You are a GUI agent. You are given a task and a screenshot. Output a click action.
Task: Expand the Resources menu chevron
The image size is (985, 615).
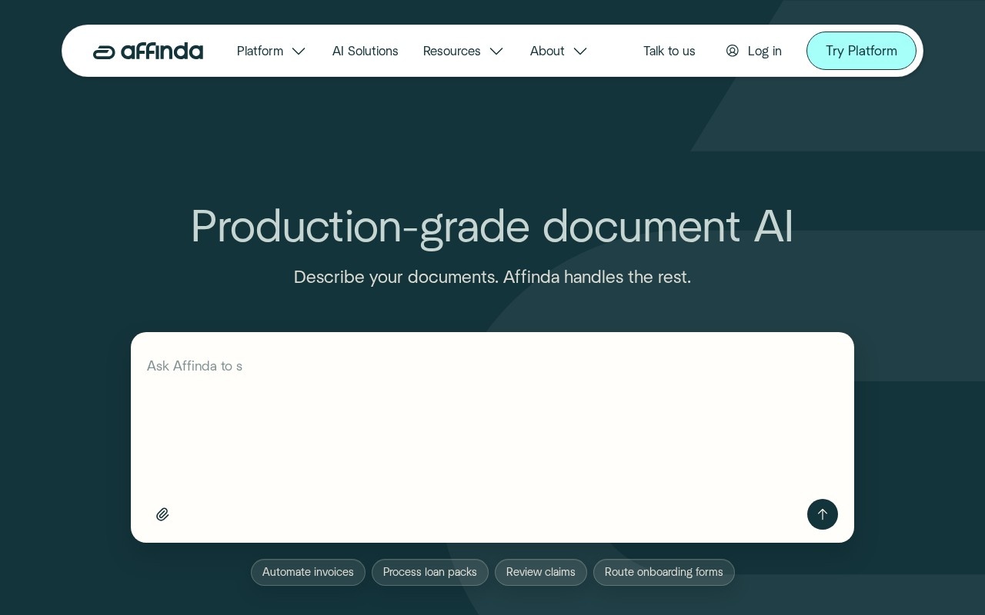click(496, 52)
